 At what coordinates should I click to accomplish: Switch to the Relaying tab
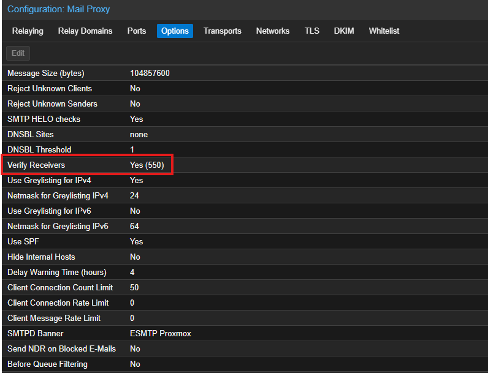pos(28,31)
